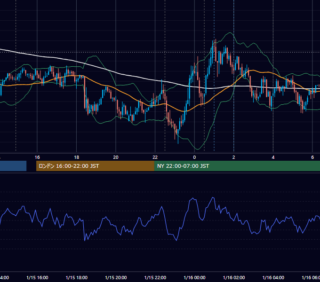Click the 6 hour label on time axis
This screenshot has height=282, width=320.
312,157
